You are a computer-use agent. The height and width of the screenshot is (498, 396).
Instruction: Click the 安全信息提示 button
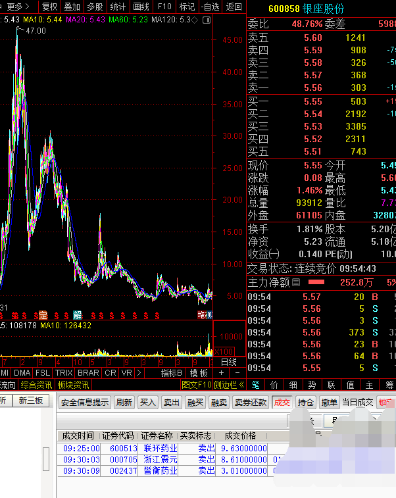pos(85,403)
